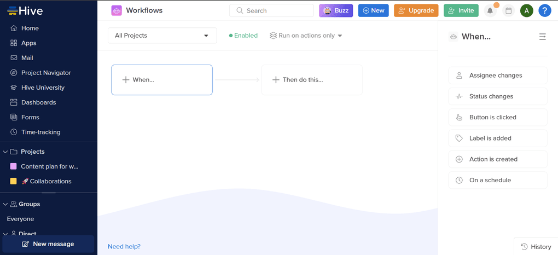Image resolution: width=558 pixels, height=255 pixels.
Task: Click the hamburger menu in When panel
Action: coord(542,37)
